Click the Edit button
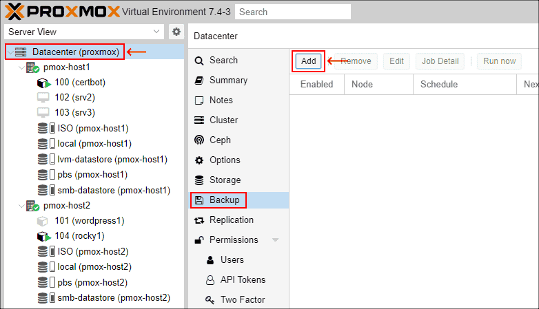539x309 pixels. click(396, 61)
